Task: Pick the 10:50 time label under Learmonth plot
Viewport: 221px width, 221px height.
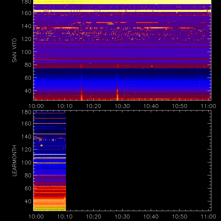Action: [180, 217]
